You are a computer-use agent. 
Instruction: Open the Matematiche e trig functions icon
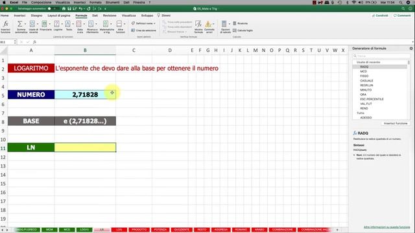106,24
